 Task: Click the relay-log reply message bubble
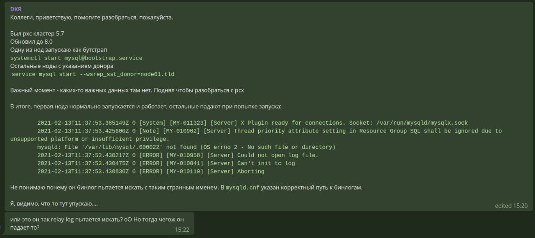99,224
